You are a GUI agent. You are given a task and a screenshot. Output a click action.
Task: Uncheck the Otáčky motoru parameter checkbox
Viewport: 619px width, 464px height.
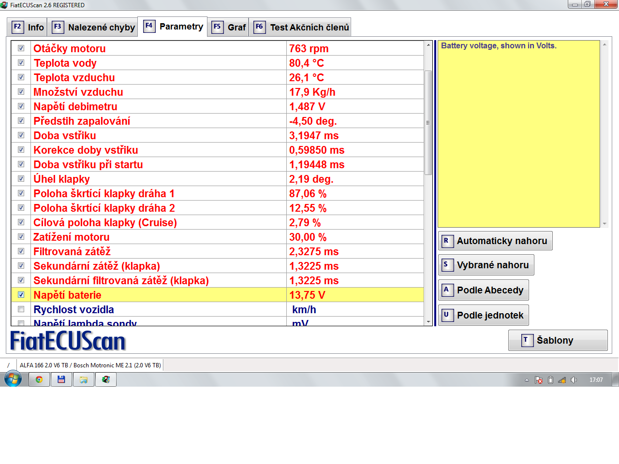(x=21, y=48)
